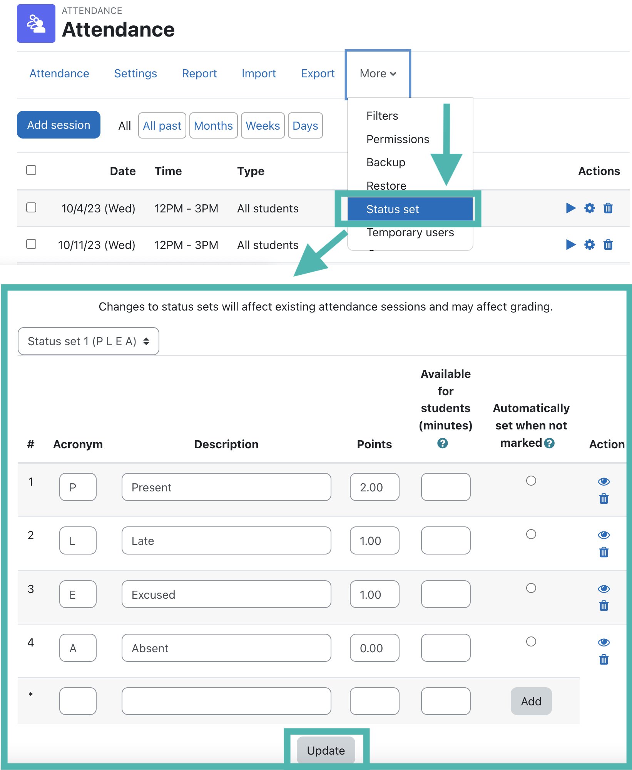Image resolution: width=632 pixels, height=770 pixels.
Task: Filter sessions by Weeks
Action: click(x=263, y=125)
